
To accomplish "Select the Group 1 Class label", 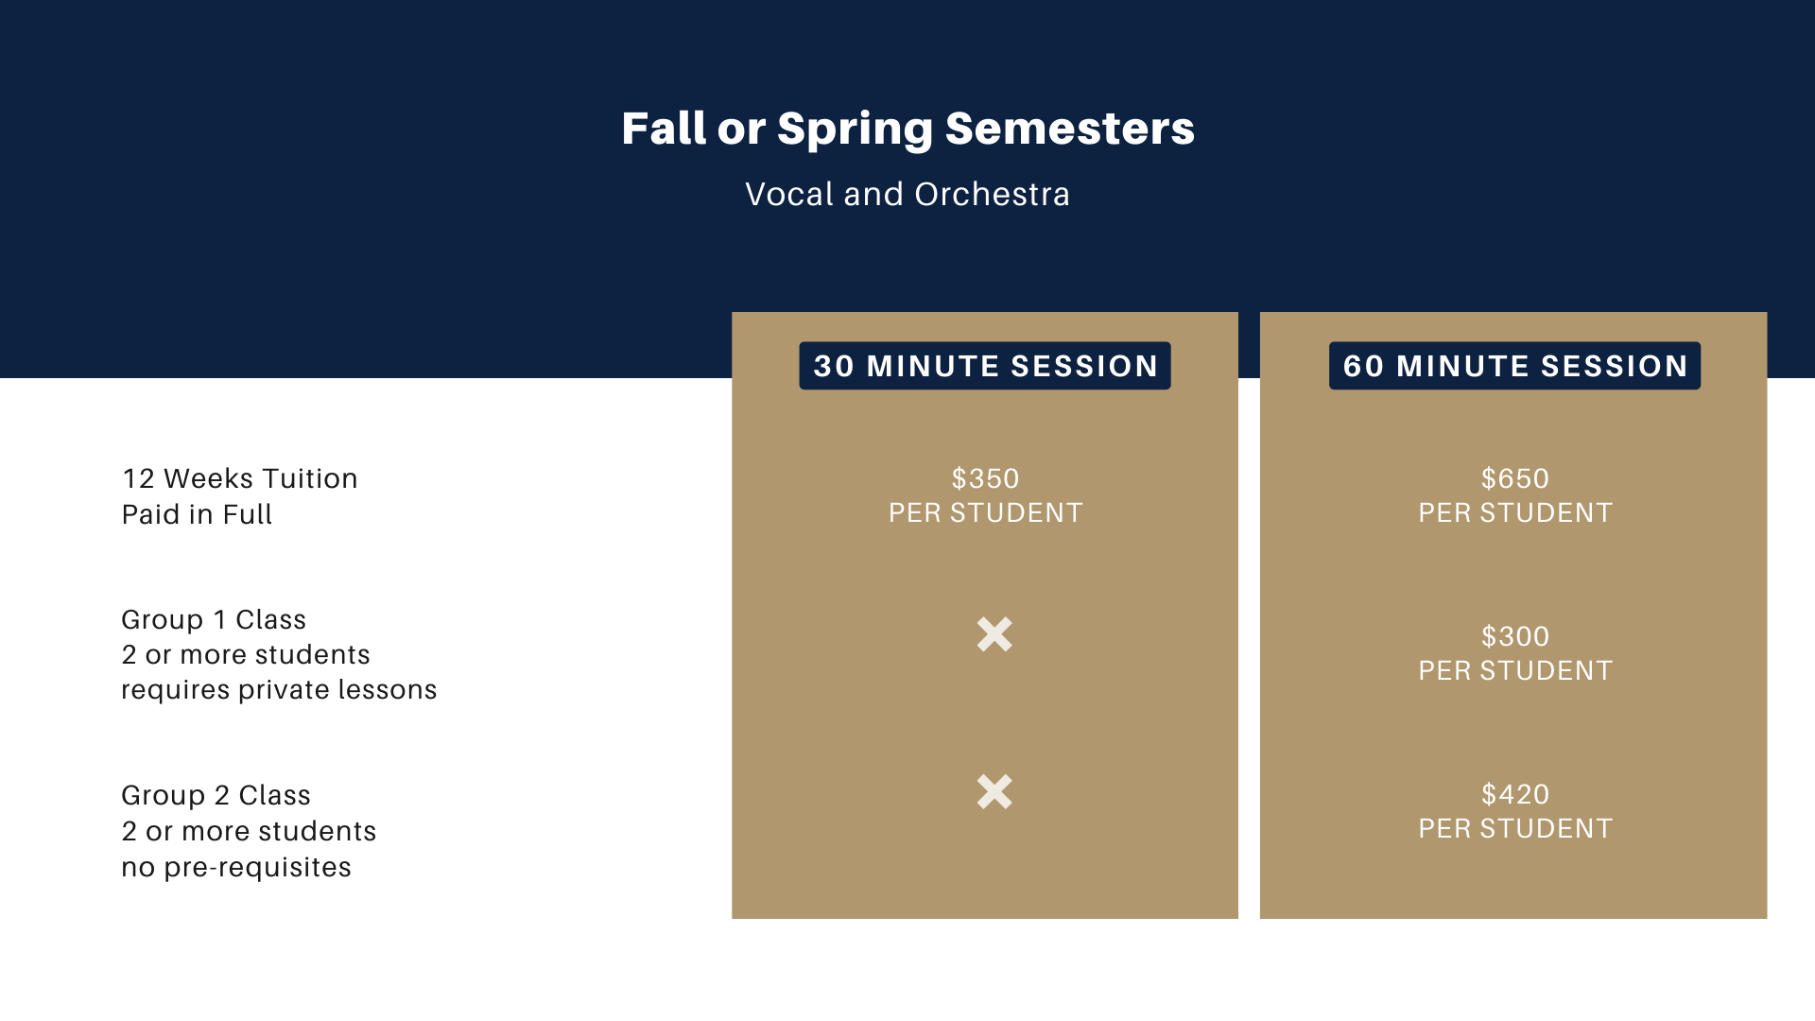I will (x=214, y=619).
